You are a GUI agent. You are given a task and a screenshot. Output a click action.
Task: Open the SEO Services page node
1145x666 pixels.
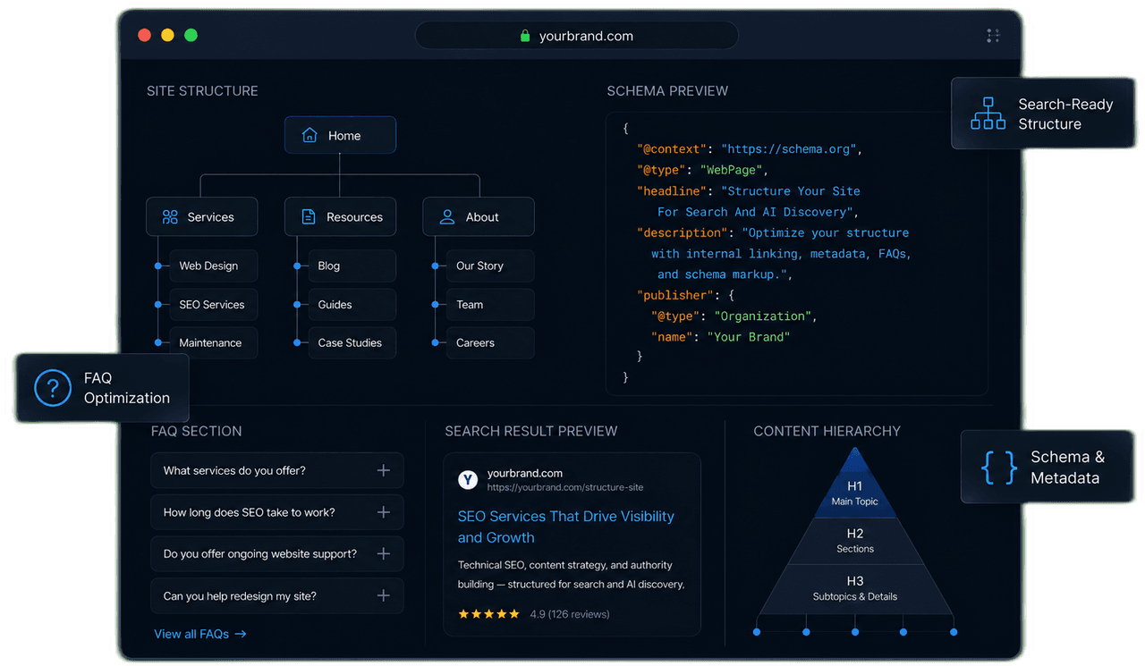pos(213,304)
